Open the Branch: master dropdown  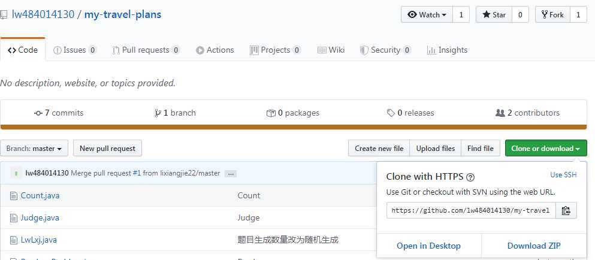pos(34,149)
